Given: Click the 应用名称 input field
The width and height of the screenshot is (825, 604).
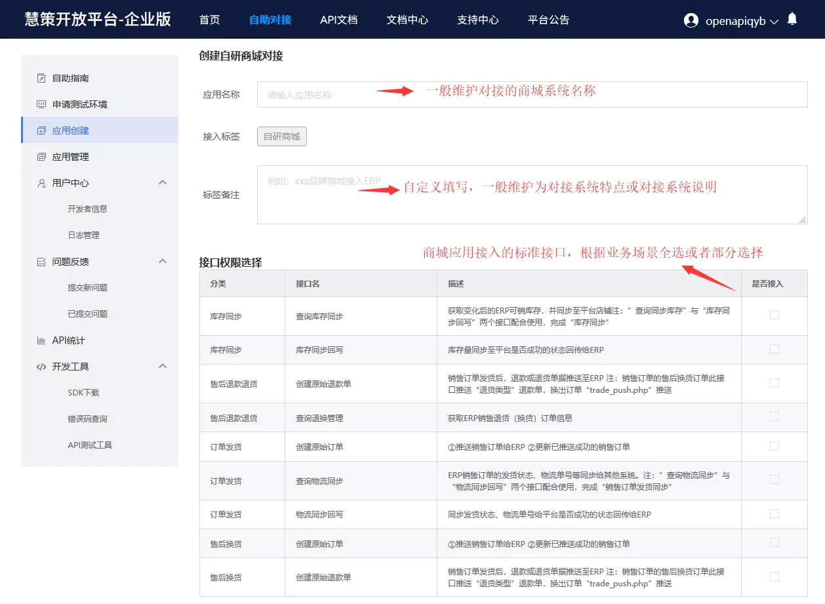Looking at the screenshot, I should click(532, 94).
